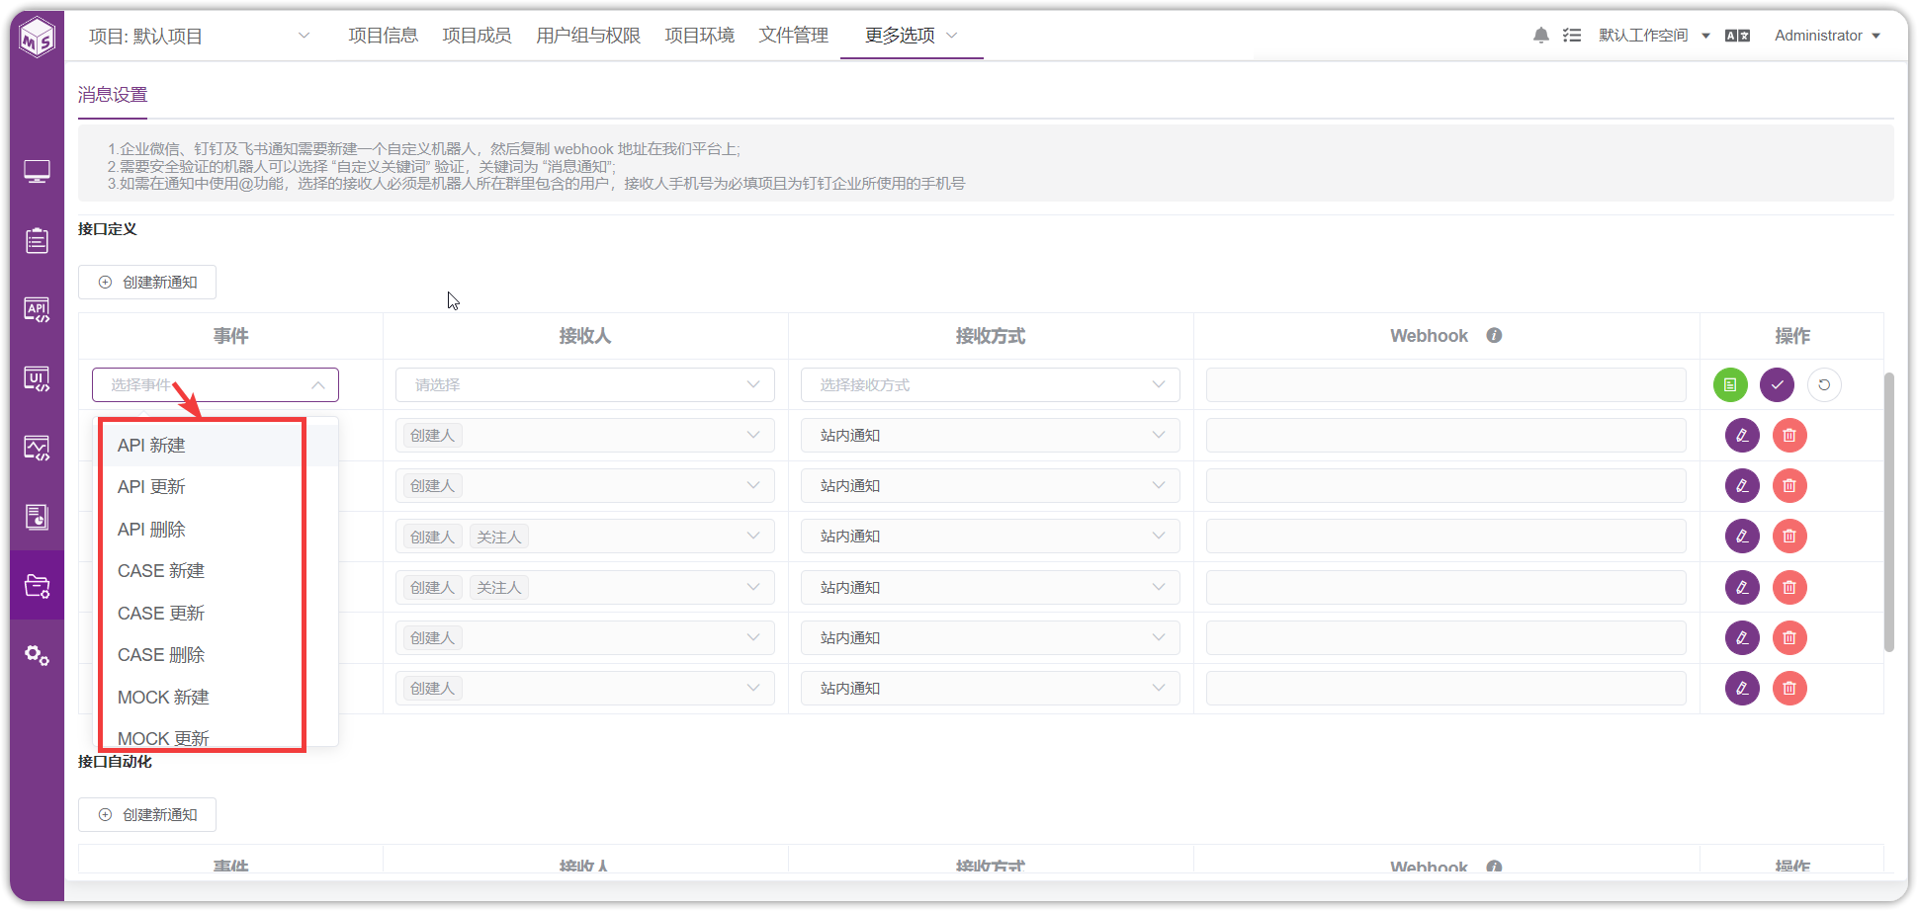The width and height of the screenshot is (1918, 911).
Task: Expand the 项目: 默认项目 project selector
Action: [199, 36]
